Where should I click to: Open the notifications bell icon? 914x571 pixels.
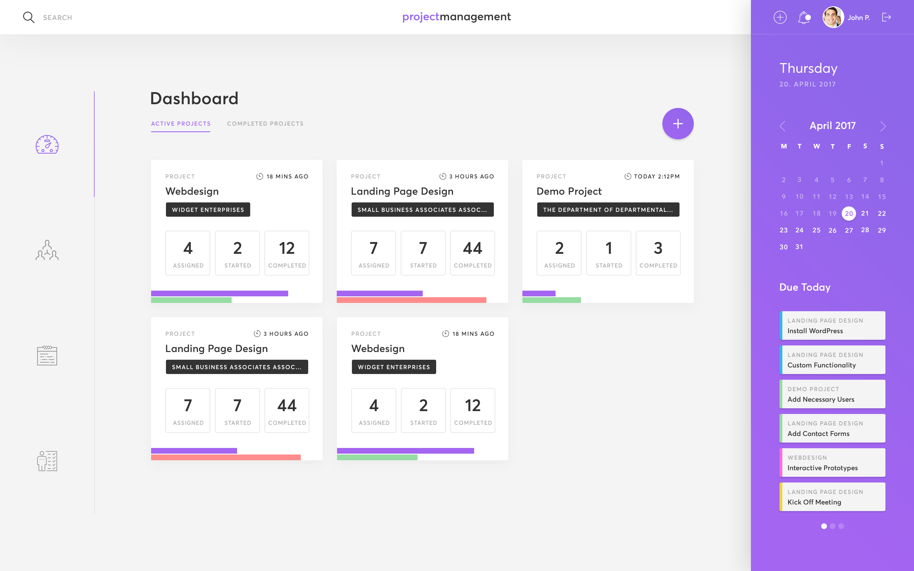[x=804, y=17]
